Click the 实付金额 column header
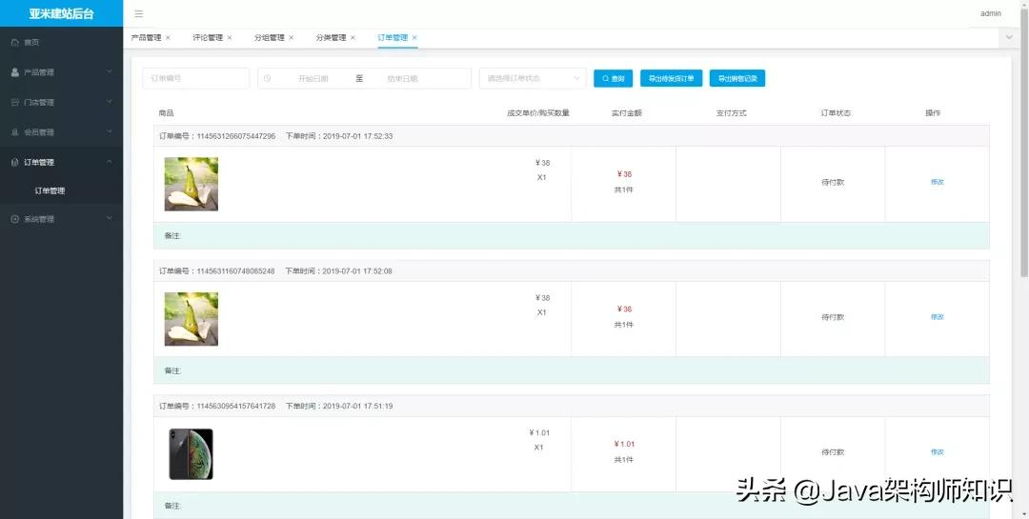1029x519 pixels. (627, 113)
